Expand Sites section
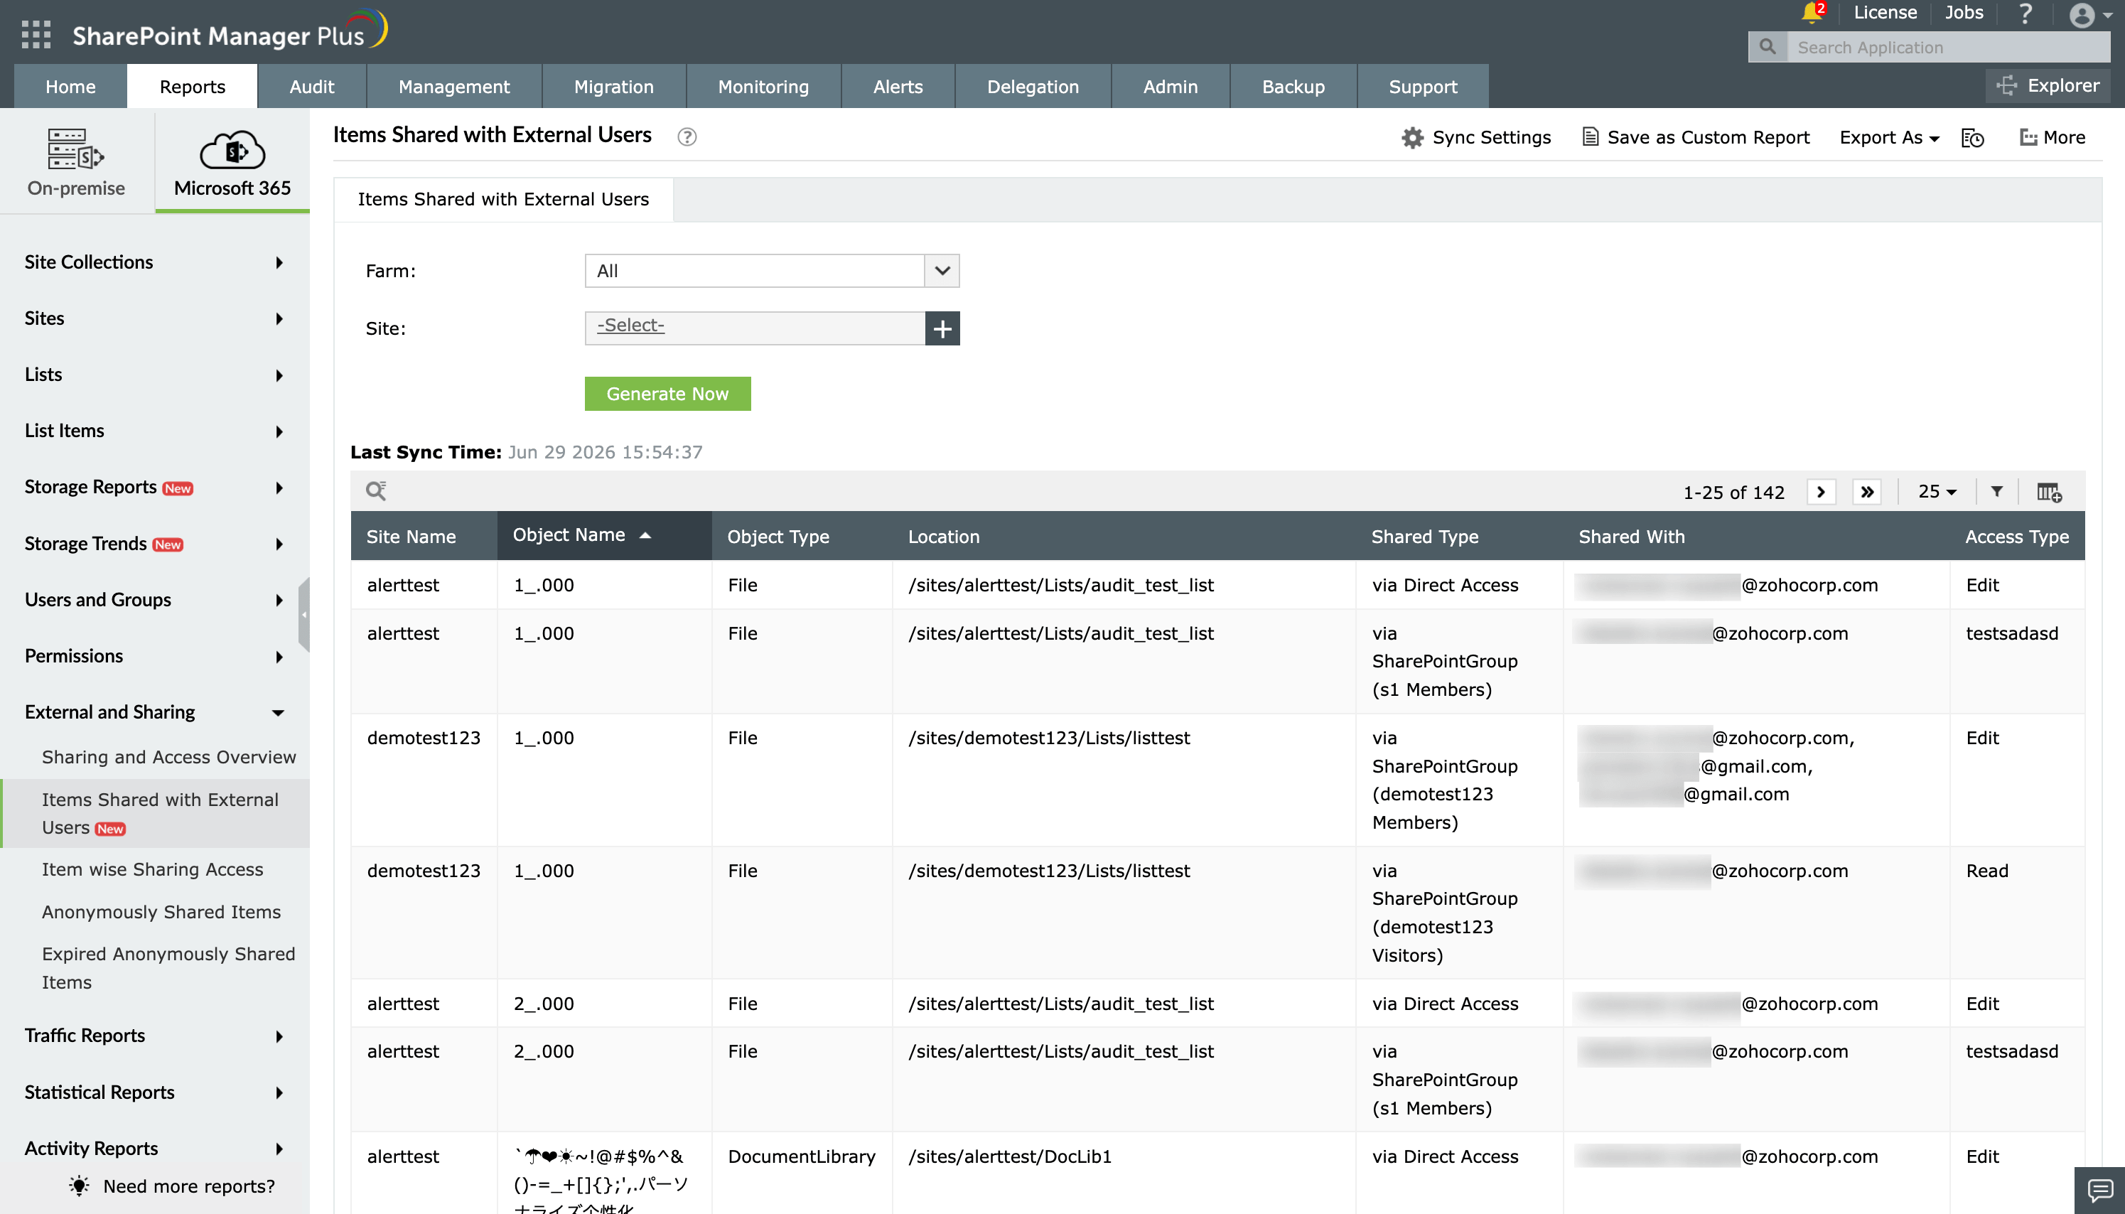Screen dimensions: 2125x1214 (x=155, y=318)
